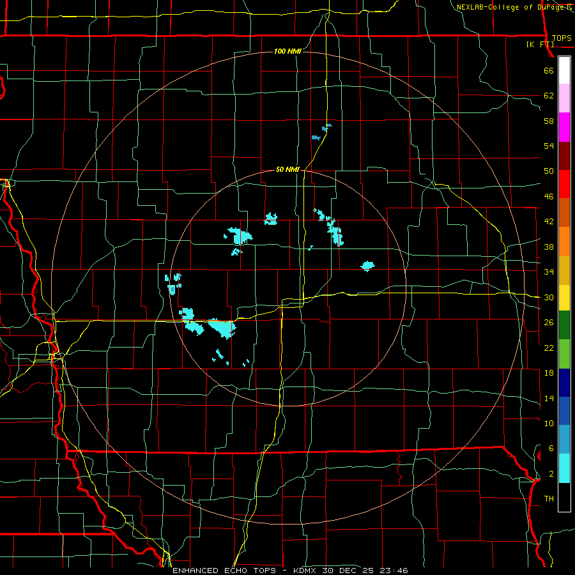Click the legend value 2

coord(551,473)
